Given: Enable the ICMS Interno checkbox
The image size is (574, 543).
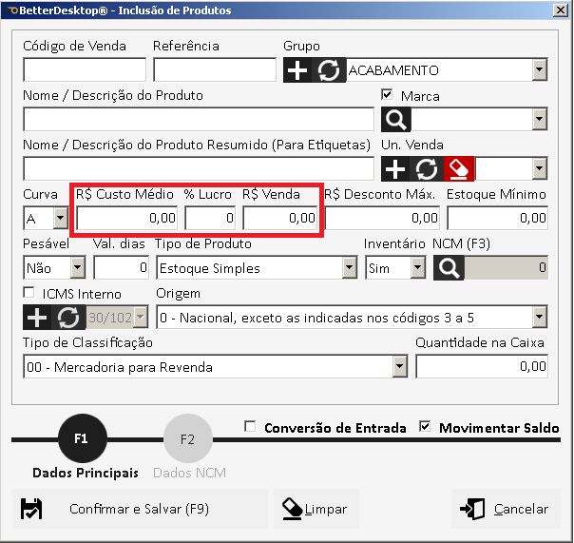Looking at the screenshot, I should tap(29, 293).
